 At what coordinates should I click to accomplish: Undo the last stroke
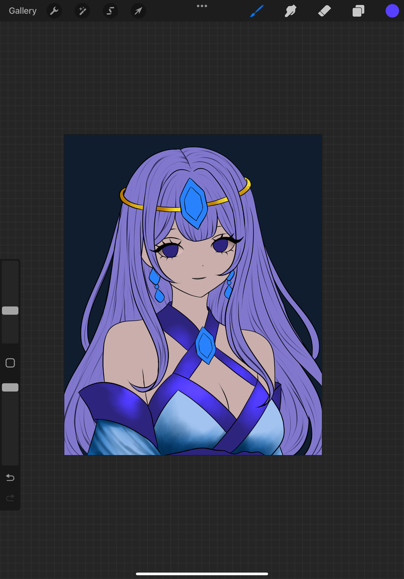click(x=11, y=478)
